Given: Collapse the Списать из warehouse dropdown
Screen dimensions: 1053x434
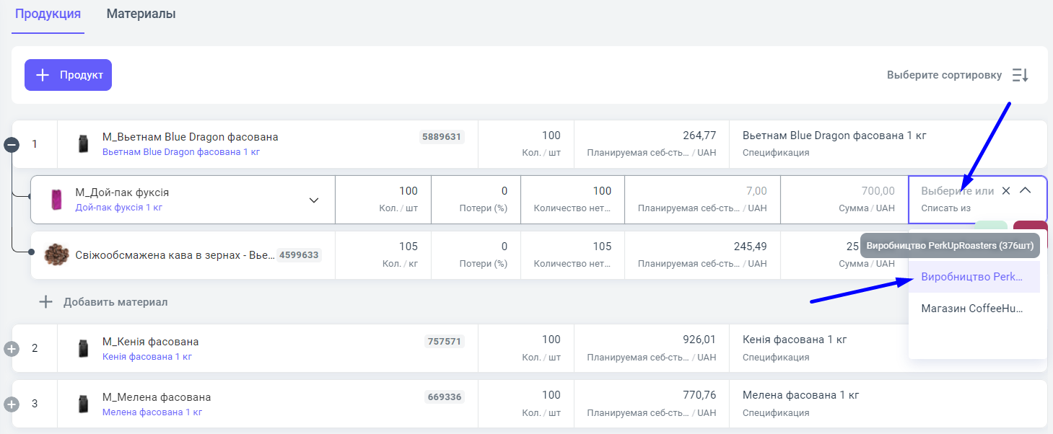Looking at the screenshot, I should 1025,191.
